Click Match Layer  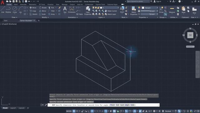pos(110,14)
